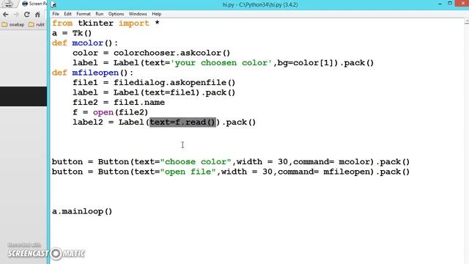Click the 'def mfileopen():' line

[93, 73]
